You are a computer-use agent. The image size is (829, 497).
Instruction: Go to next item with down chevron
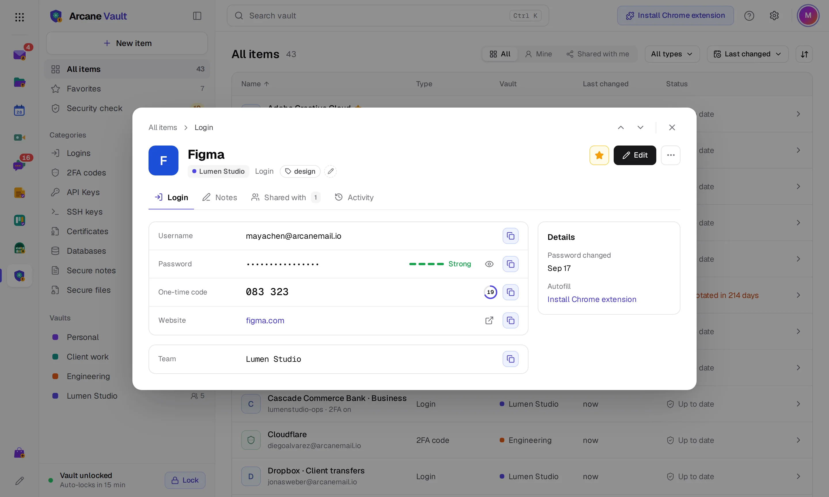point(640,127)
